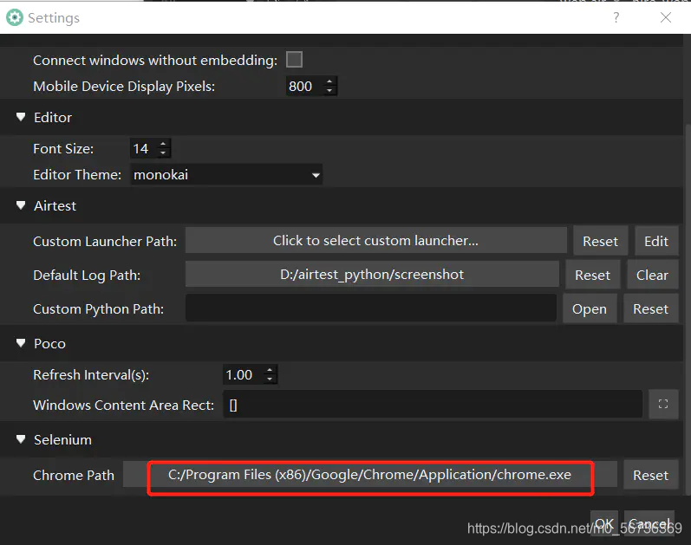Collapse the Editor section
Image resolution: width=691 pixels, height=545 pixels.
pos(21,117)
